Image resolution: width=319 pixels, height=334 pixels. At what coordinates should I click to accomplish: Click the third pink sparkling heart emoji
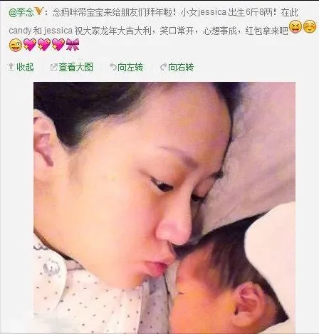58,45
